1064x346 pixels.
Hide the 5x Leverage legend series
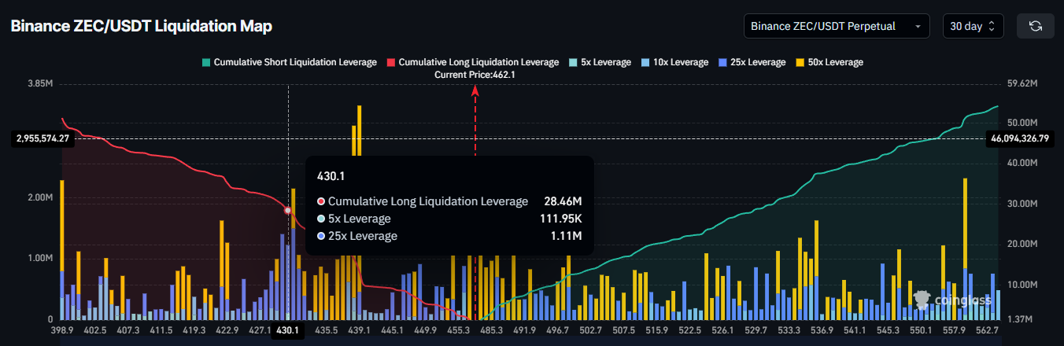[600, 62]
